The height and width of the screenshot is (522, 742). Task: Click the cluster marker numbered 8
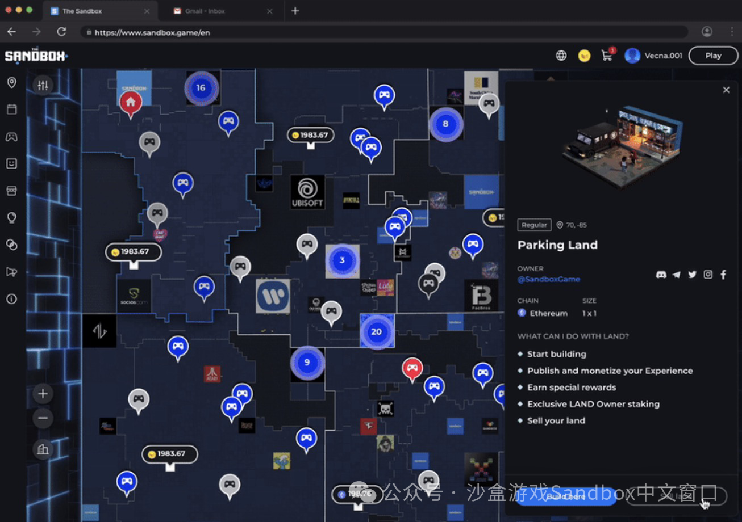pos(445,124)
